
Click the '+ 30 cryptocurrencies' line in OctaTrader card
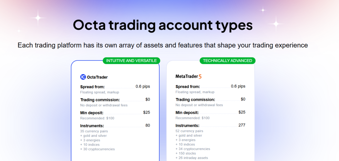click(x=97, y=149)
